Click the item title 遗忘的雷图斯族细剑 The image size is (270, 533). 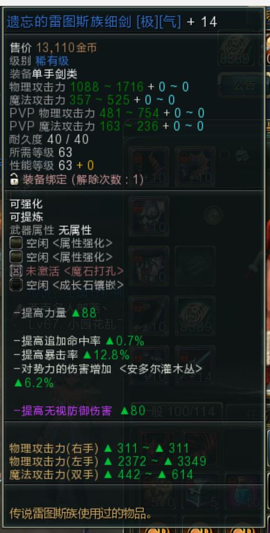70,22
